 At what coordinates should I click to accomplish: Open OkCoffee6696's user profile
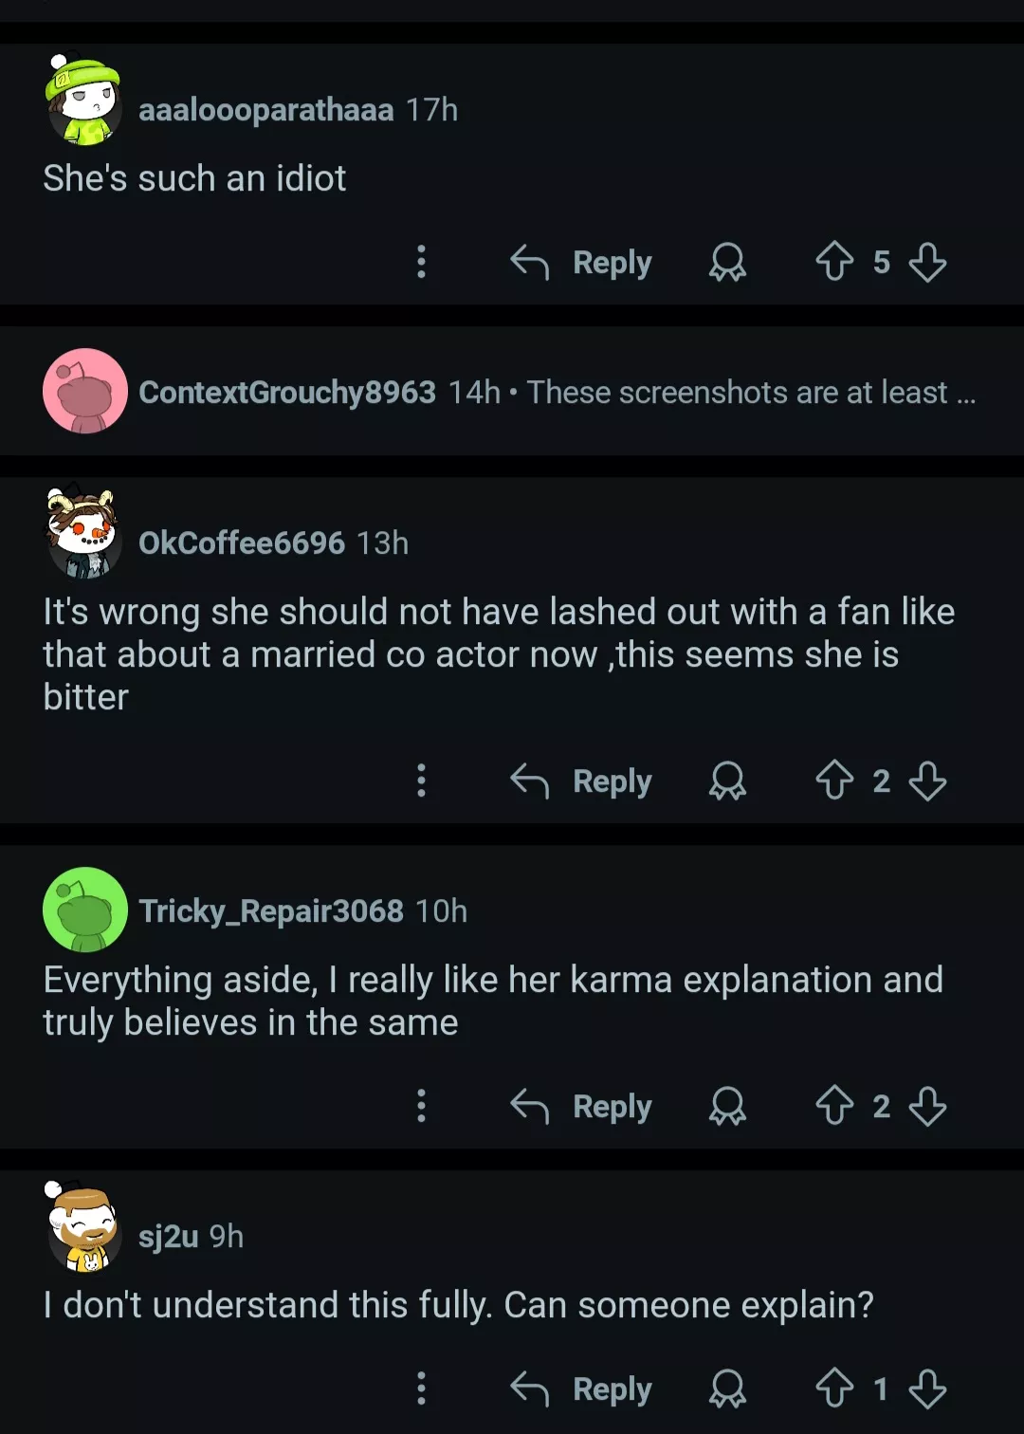tap(241, 542)
